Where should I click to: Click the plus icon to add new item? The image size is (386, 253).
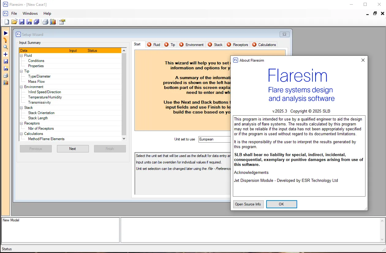(x=5, y=54)
